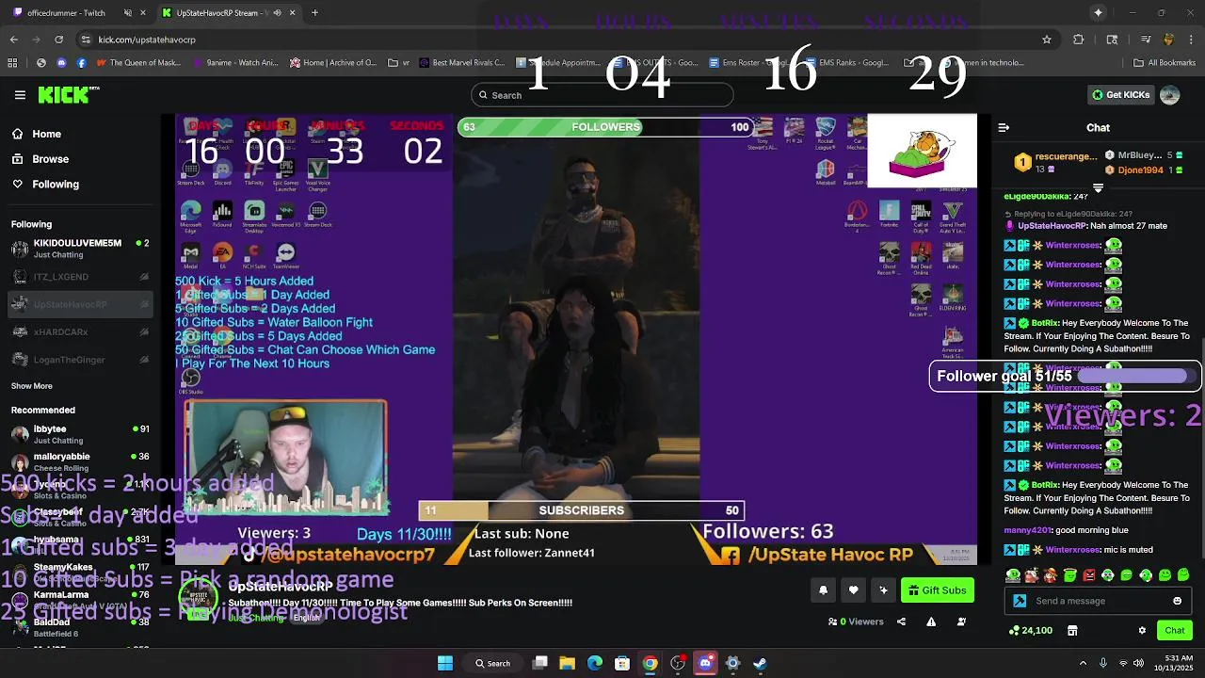Viewport: 1205px width, 678px height.
Task: Click the 24,100 KICKs balance
Action: point(1031,631)
